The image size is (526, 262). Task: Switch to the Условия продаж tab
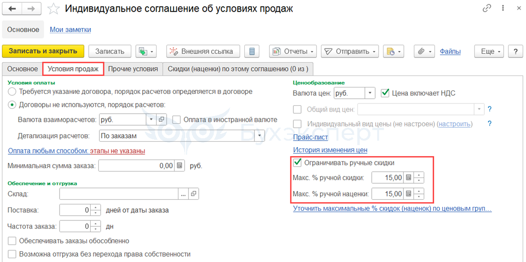click(73, 69)
